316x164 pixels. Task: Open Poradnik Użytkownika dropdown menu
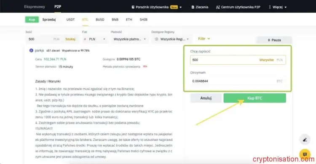click(x=157, y=7)
